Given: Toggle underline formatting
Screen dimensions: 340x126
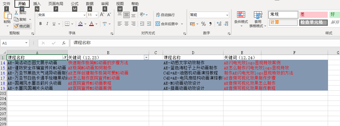Looking at the screenshot, I should coord(54,24).
